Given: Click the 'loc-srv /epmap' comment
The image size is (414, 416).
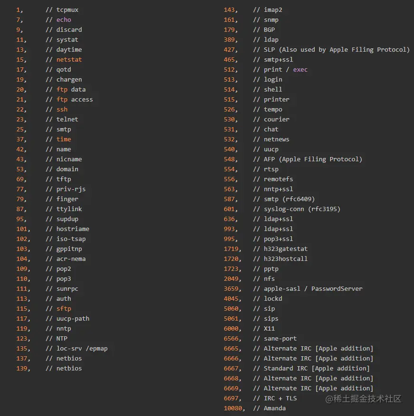Looking at the screenshot, I should [82, 349].
